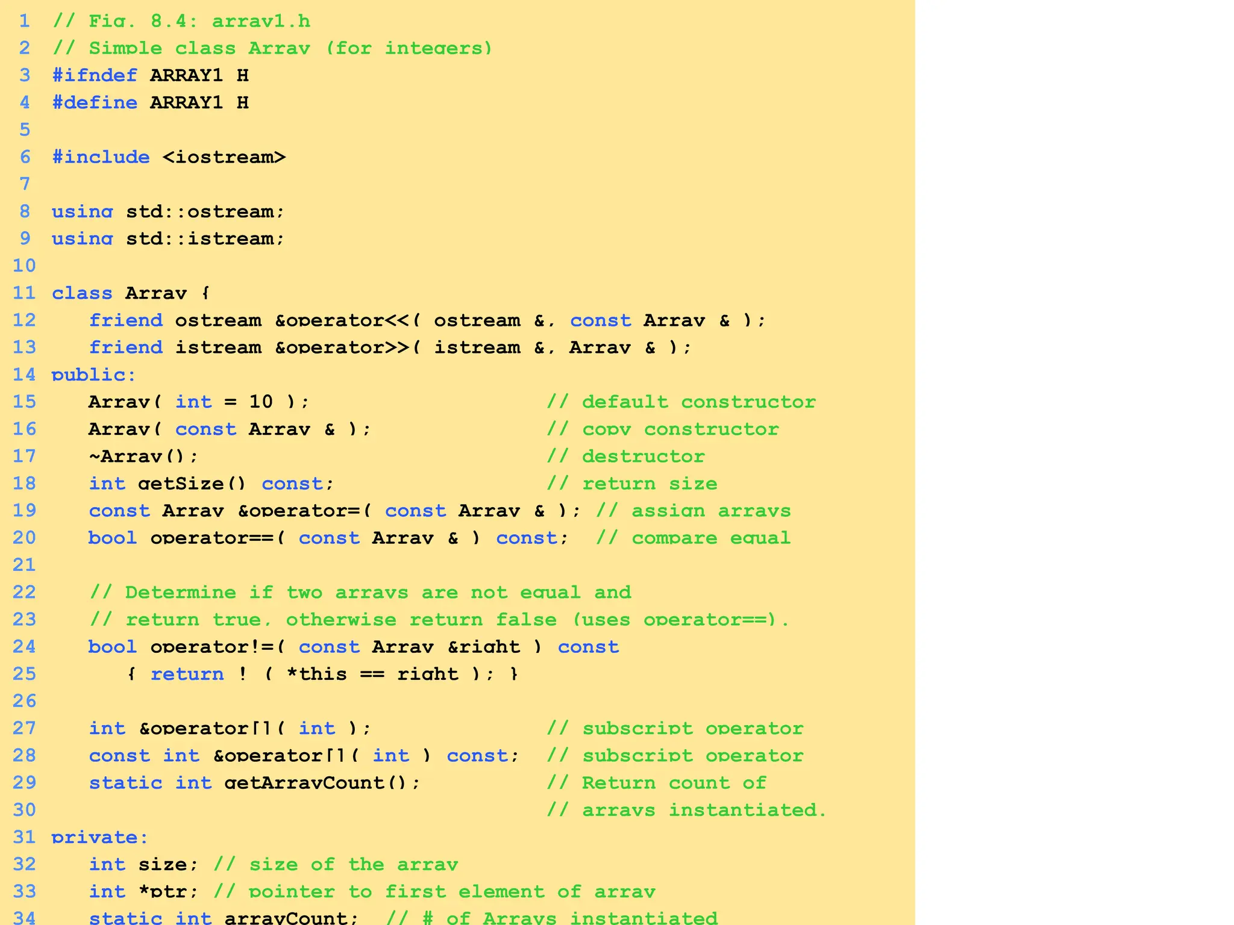The width and height of the screenshot is (1234, 925).
Task: Click line number 21
Action: [24, 565]
